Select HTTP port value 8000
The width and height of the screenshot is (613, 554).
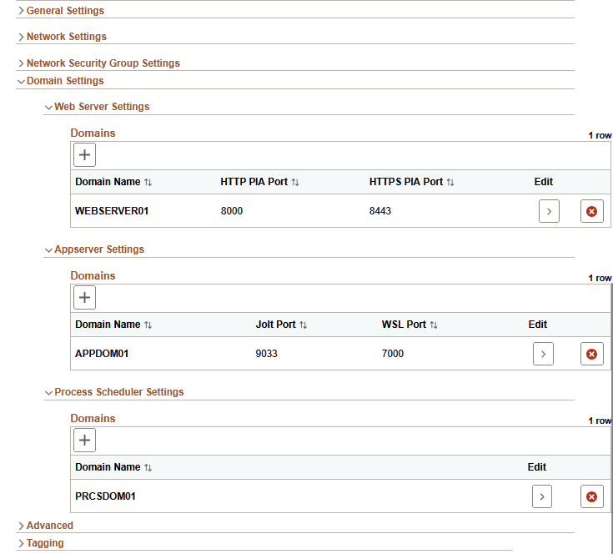pos(232,211)
